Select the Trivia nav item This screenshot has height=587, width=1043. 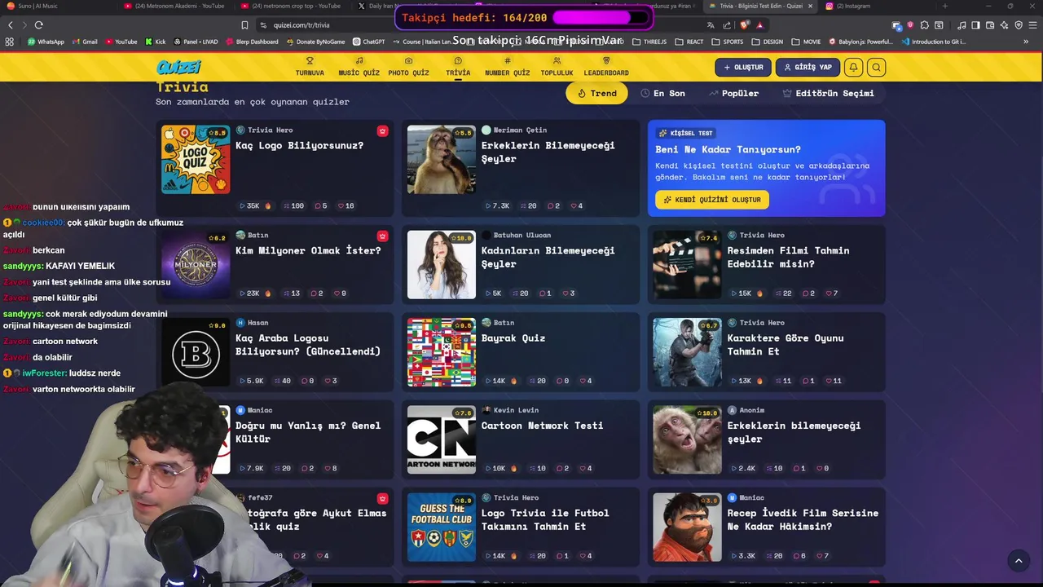pos(458,67)
